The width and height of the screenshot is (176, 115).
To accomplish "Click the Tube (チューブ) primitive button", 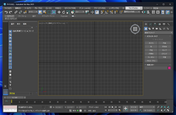I will click(164, 50).
